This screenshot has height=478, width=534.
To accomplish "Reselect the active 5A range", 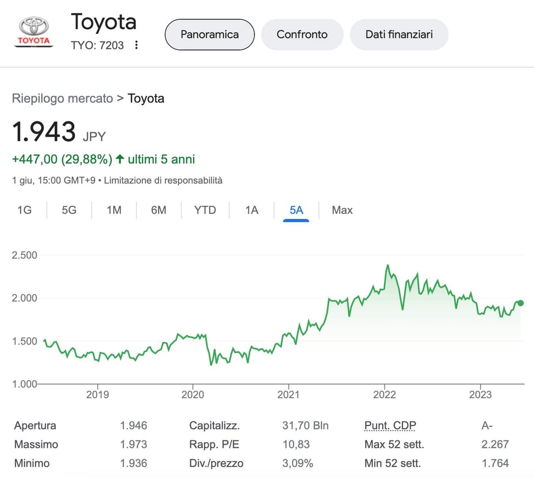I will click(296, 210).
